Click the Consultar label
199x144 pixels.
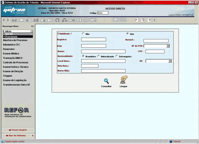tap(106, 86)
